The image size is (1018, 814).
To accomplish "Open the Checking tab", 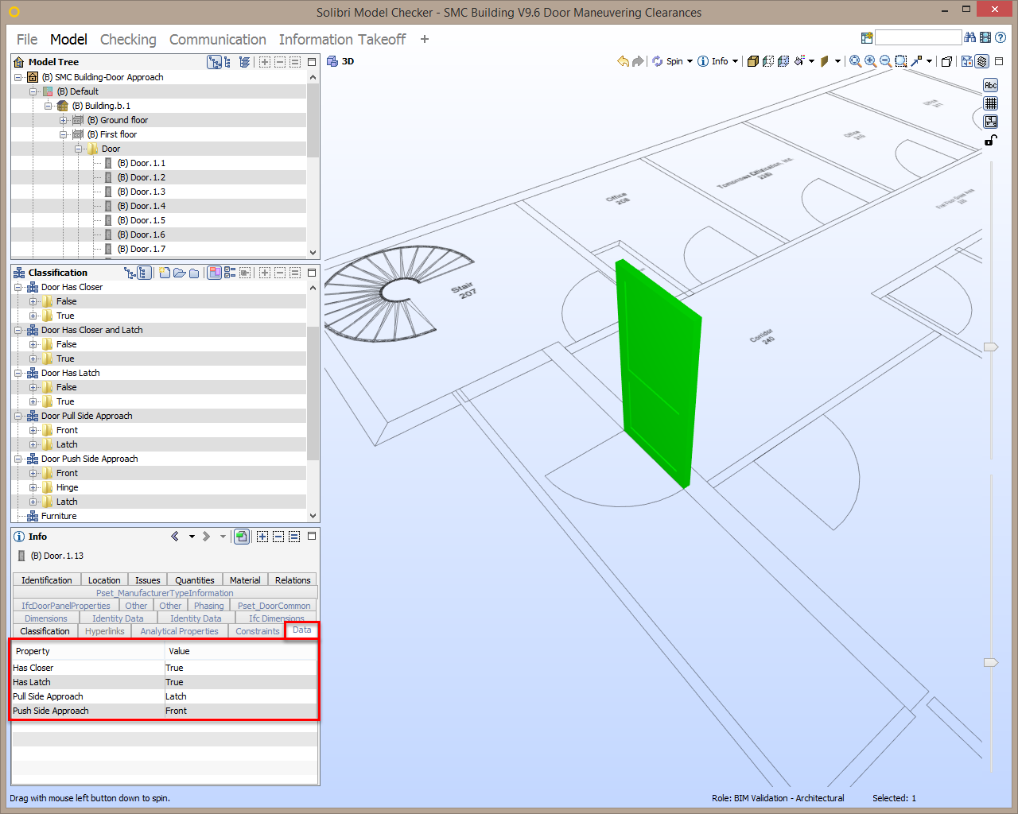I will (x=128, y=40).
